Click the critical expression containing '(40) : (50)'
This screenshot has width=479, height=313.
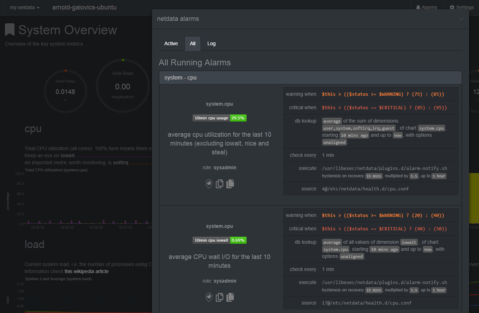click(384, 229)
